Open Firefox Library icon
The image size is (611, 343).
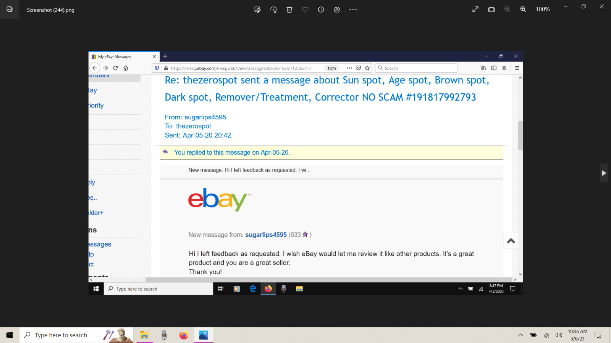click(484, 68)
